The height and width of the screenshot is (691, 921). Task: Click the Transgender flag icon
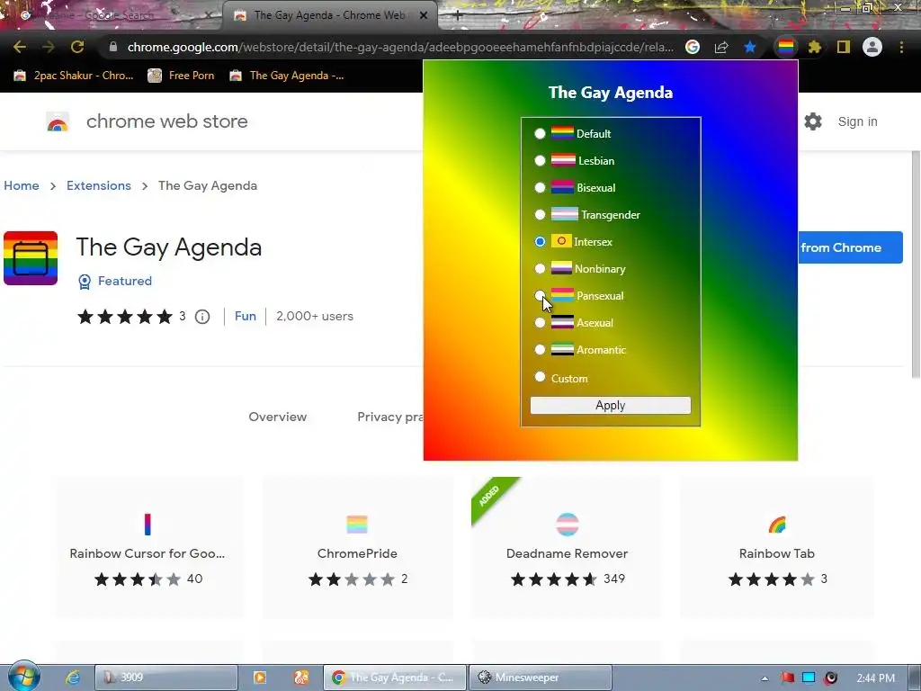coord(565,214)
